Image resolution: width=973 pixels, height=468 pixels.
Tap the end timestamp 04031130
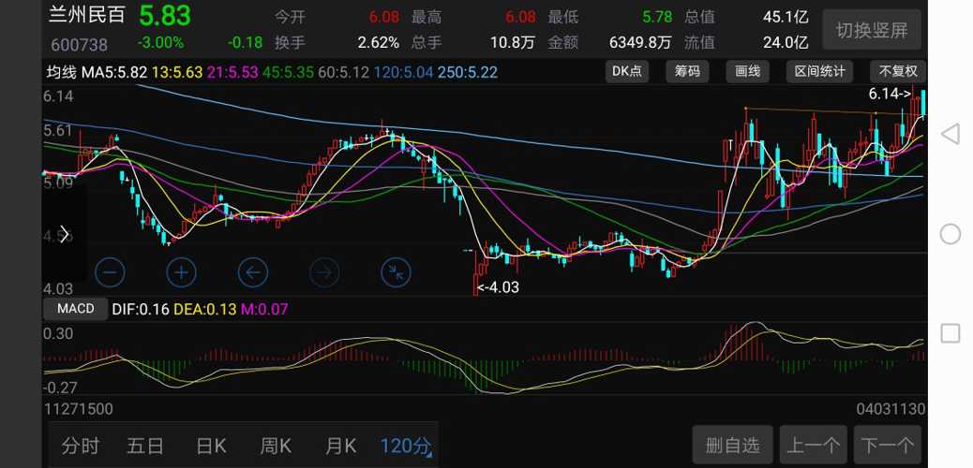[x=891, y=409]
